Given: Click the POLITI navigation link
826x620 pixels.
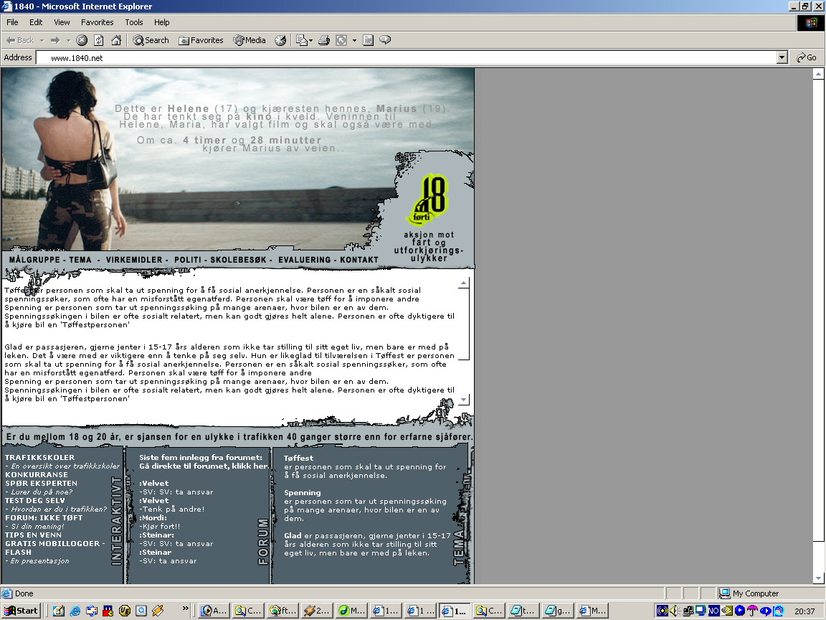Looking at the screenshot, I should [x=186, y=260].
